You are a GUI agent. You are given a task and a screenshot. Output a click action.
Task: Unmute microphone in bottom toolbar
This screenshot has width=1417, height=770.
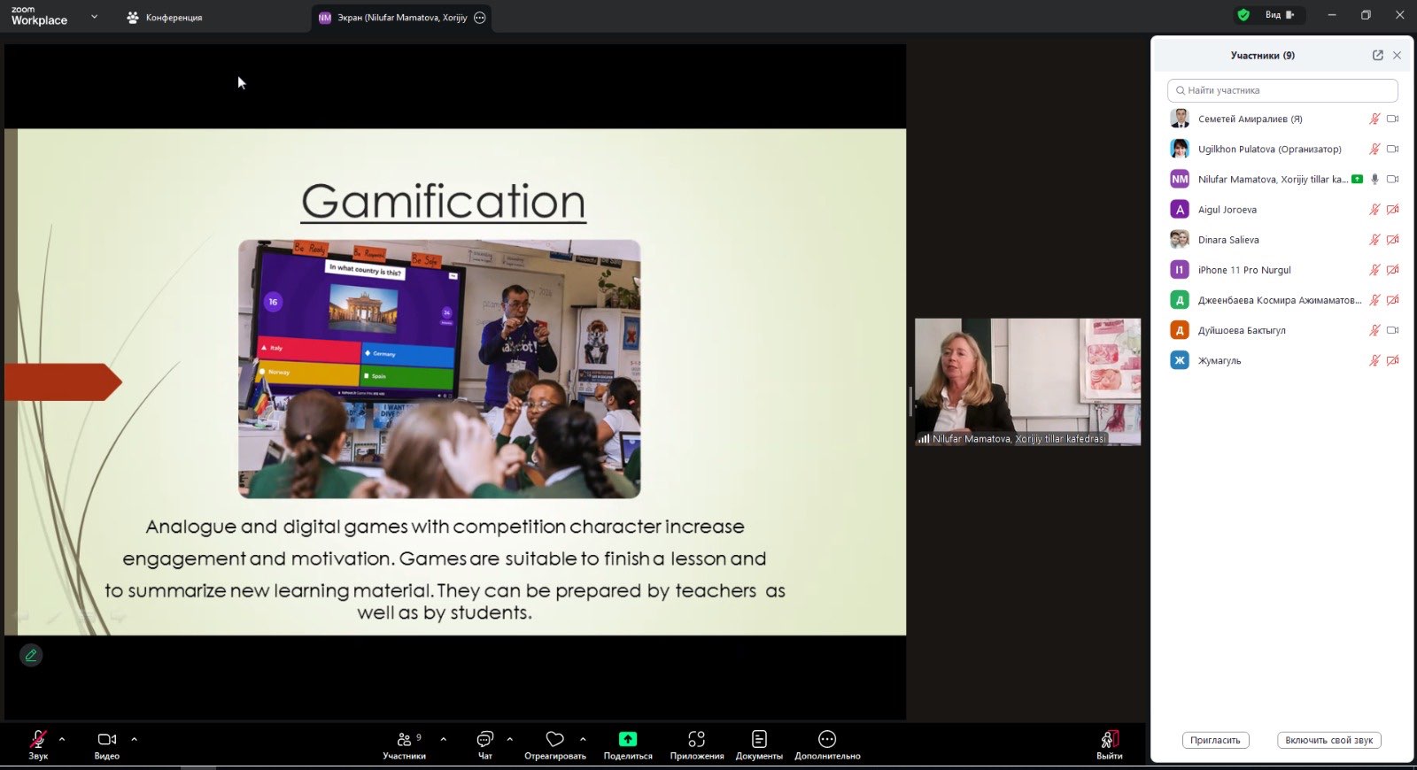click(x=38, y=740)
